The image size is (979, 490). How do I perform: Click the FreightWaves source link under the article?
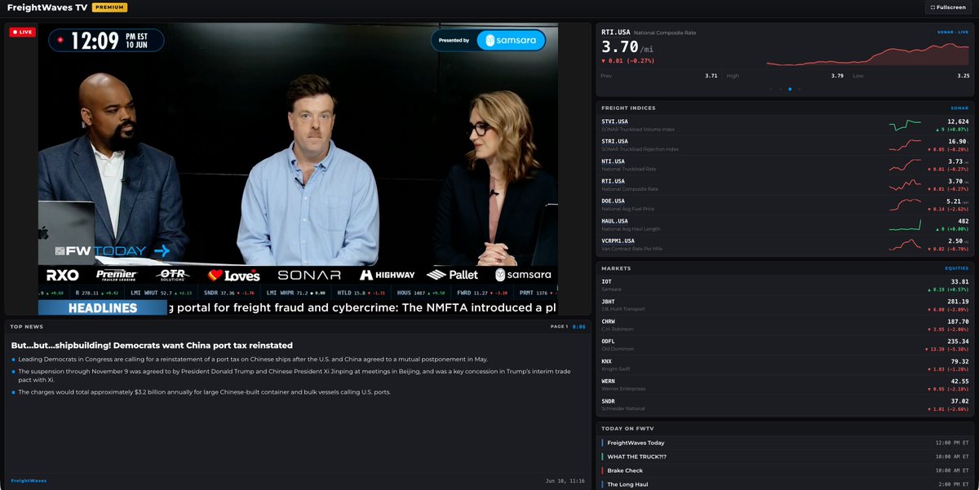[x=29, y=480]
